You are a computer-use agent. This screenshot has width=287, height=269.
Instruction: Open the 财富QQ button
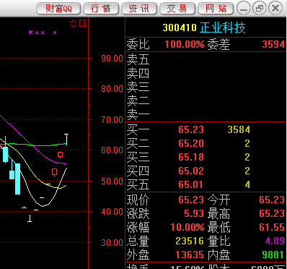pos(58,9)
